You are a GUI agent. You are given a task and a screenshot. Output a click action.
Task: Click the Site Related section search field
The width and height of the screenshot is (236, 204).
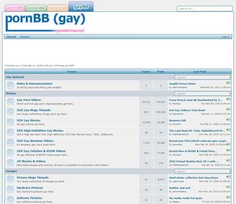(x=202, y=77)
